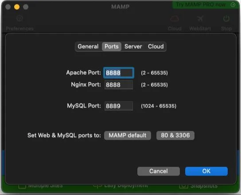
Task: Click the MySQL Port input field
Action: tap(119, 106)
